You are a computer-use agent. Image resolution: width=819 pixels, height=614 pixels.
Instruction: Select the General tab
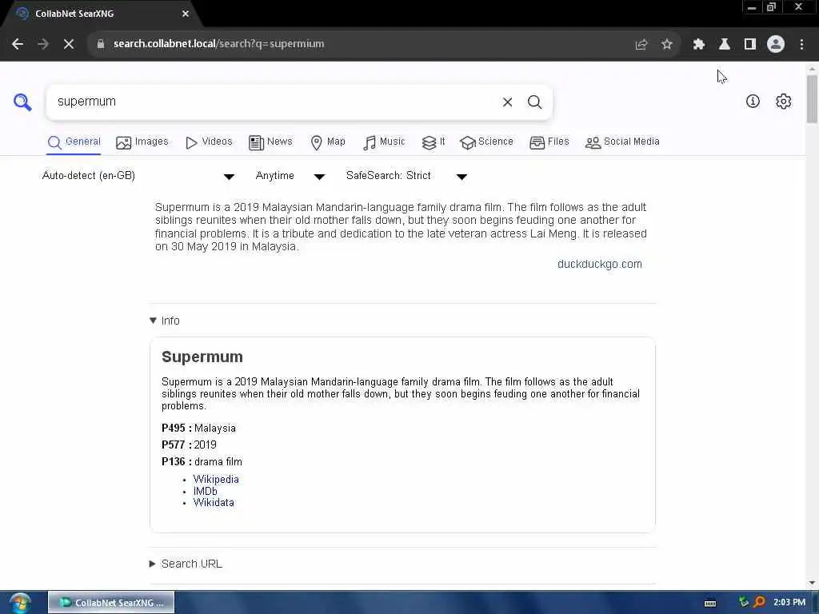[74, 142]
